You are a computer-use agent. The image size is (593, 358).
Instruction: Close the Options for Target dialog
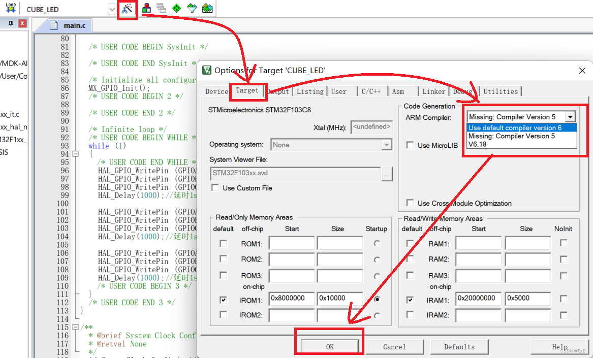[582, 71]
